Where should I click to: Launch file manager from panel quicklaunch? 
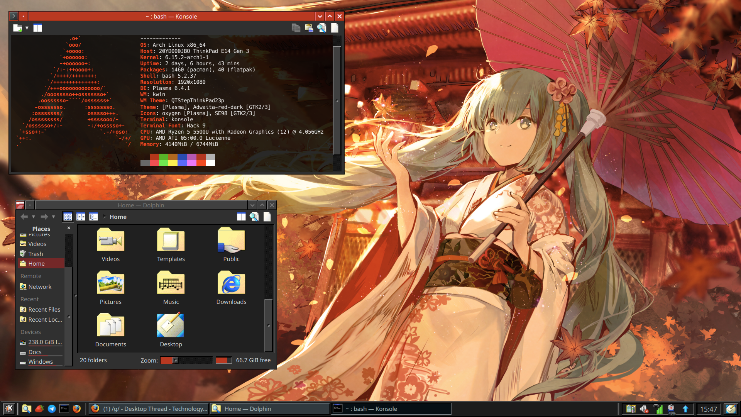[26, 409]
